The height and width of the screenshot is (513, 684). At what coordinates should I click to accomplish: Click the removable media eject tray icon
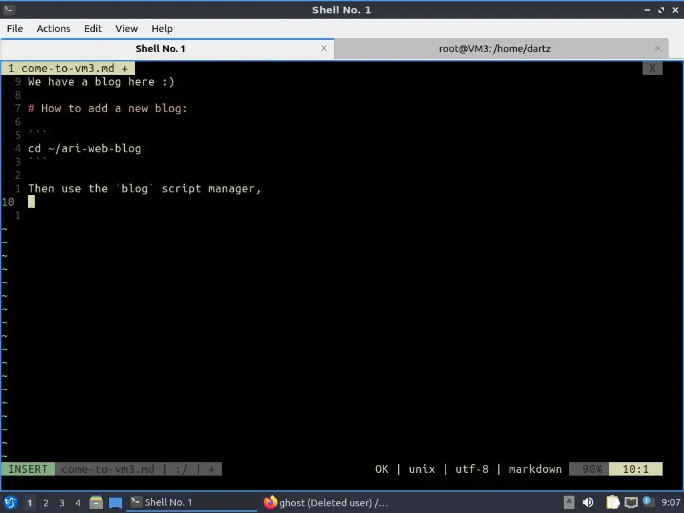tap(568, 502)
